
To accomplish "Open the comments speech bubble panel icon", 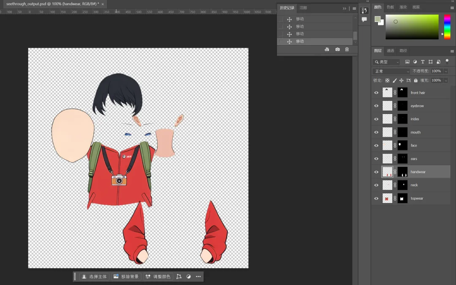I will [x=364, y=19].
